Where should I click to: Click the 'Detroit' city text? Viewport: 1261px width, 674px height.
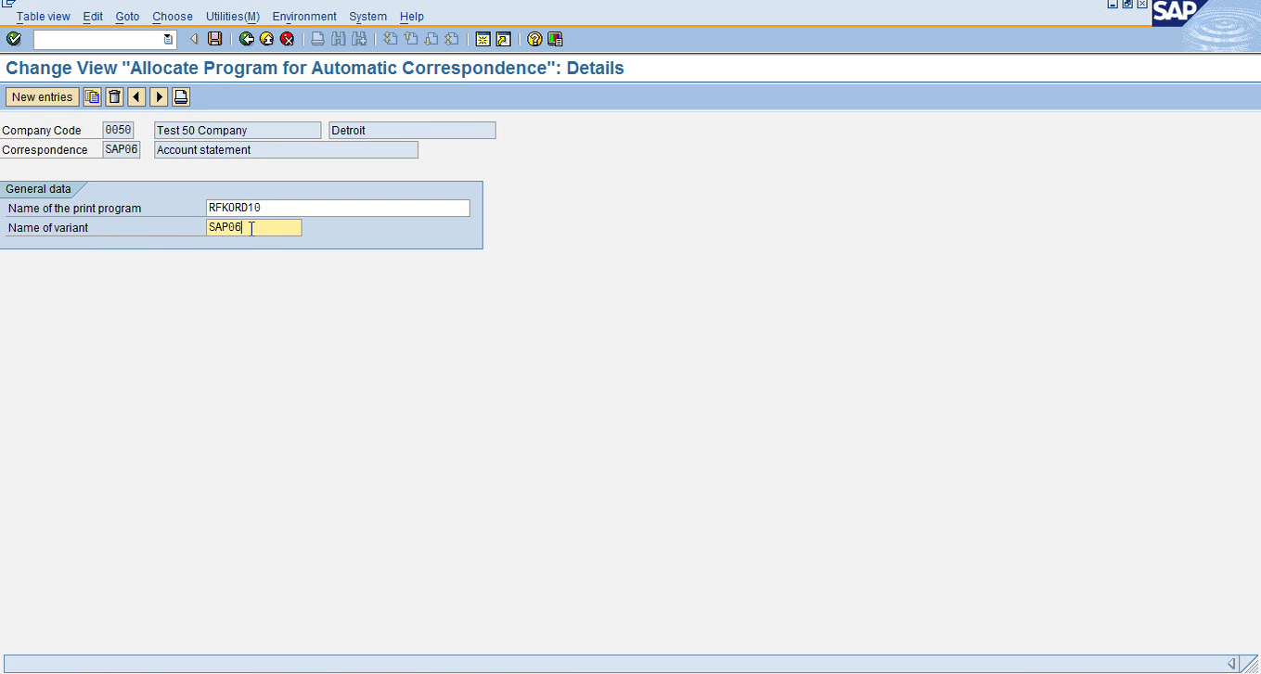pyautogui.click(x=349, y=131)
